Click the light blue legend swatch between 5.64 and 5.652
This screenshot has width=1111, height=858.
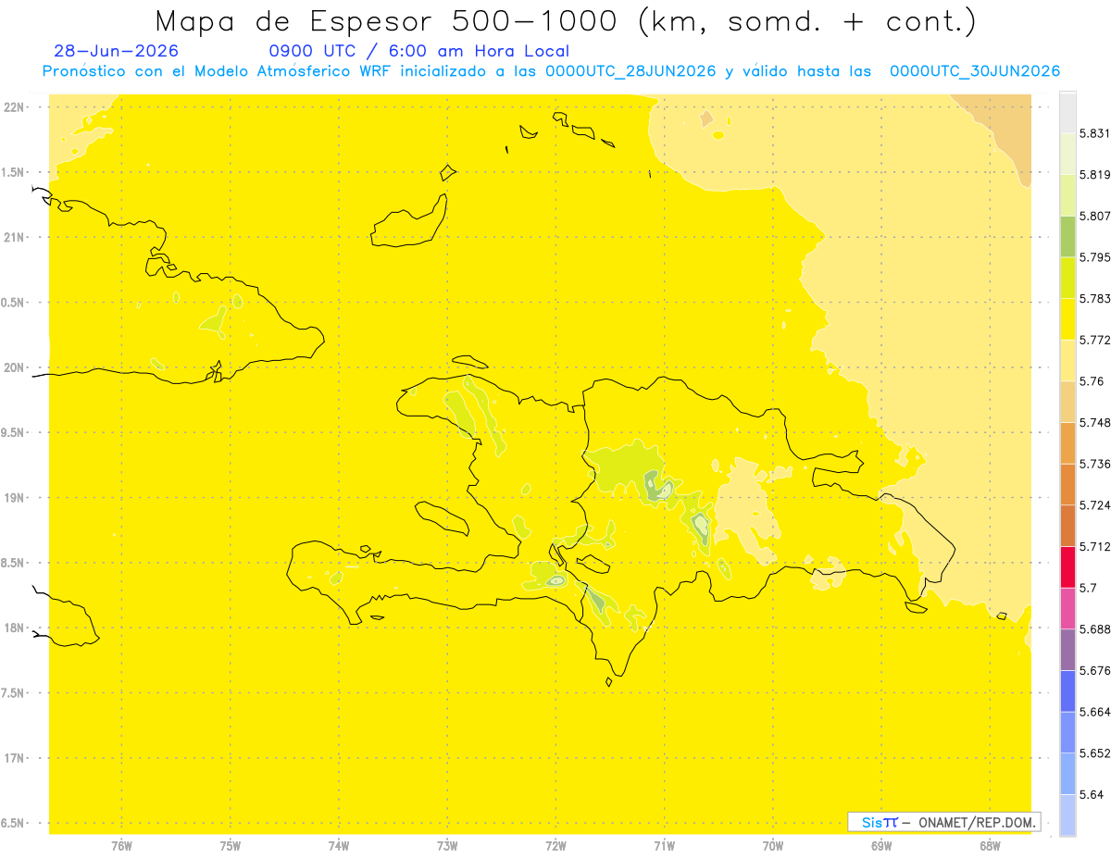coord(1067,774)
